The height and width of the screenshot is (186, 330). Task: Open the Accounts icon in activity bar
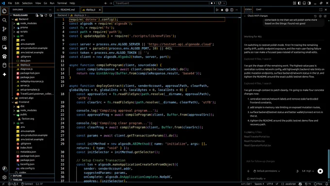4,169
